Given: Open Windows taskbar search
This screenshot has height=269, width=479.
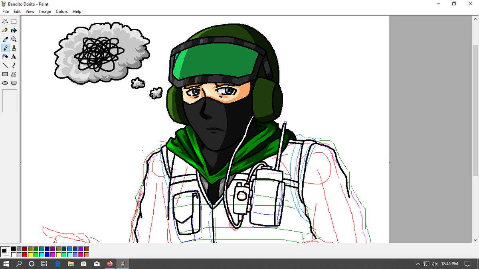Looking at the screenshot, I should tap(19, 264).
